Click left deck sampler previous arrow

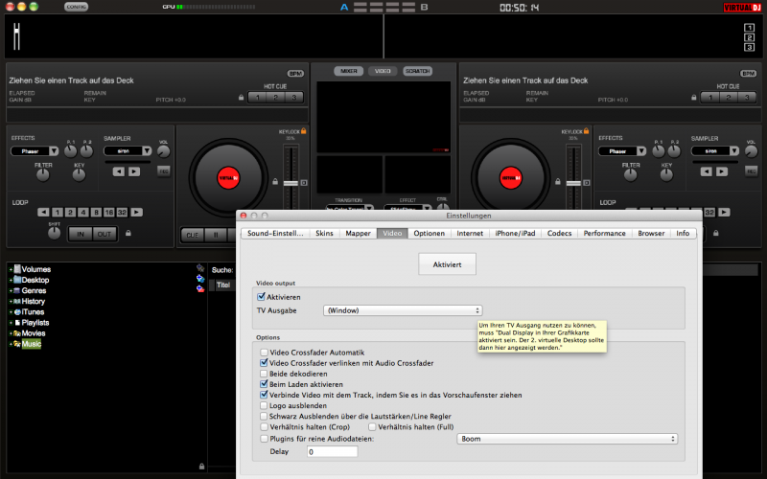[118, 171]
